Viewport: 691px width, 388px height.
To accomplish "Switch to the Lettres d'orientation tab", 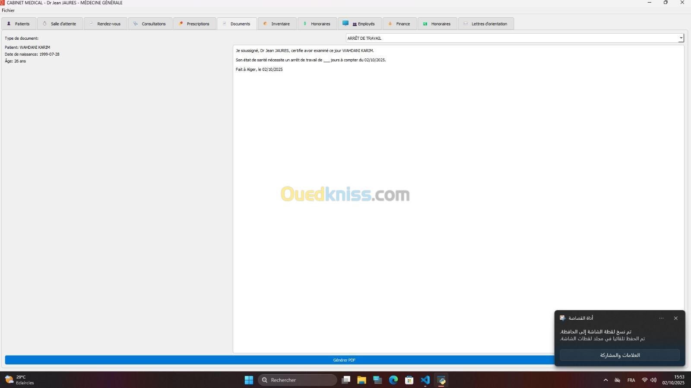I will (x=486, y=24).
